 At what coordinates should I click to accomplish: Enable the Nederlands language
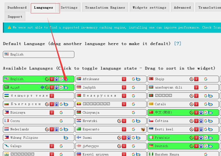coord(38,129)
